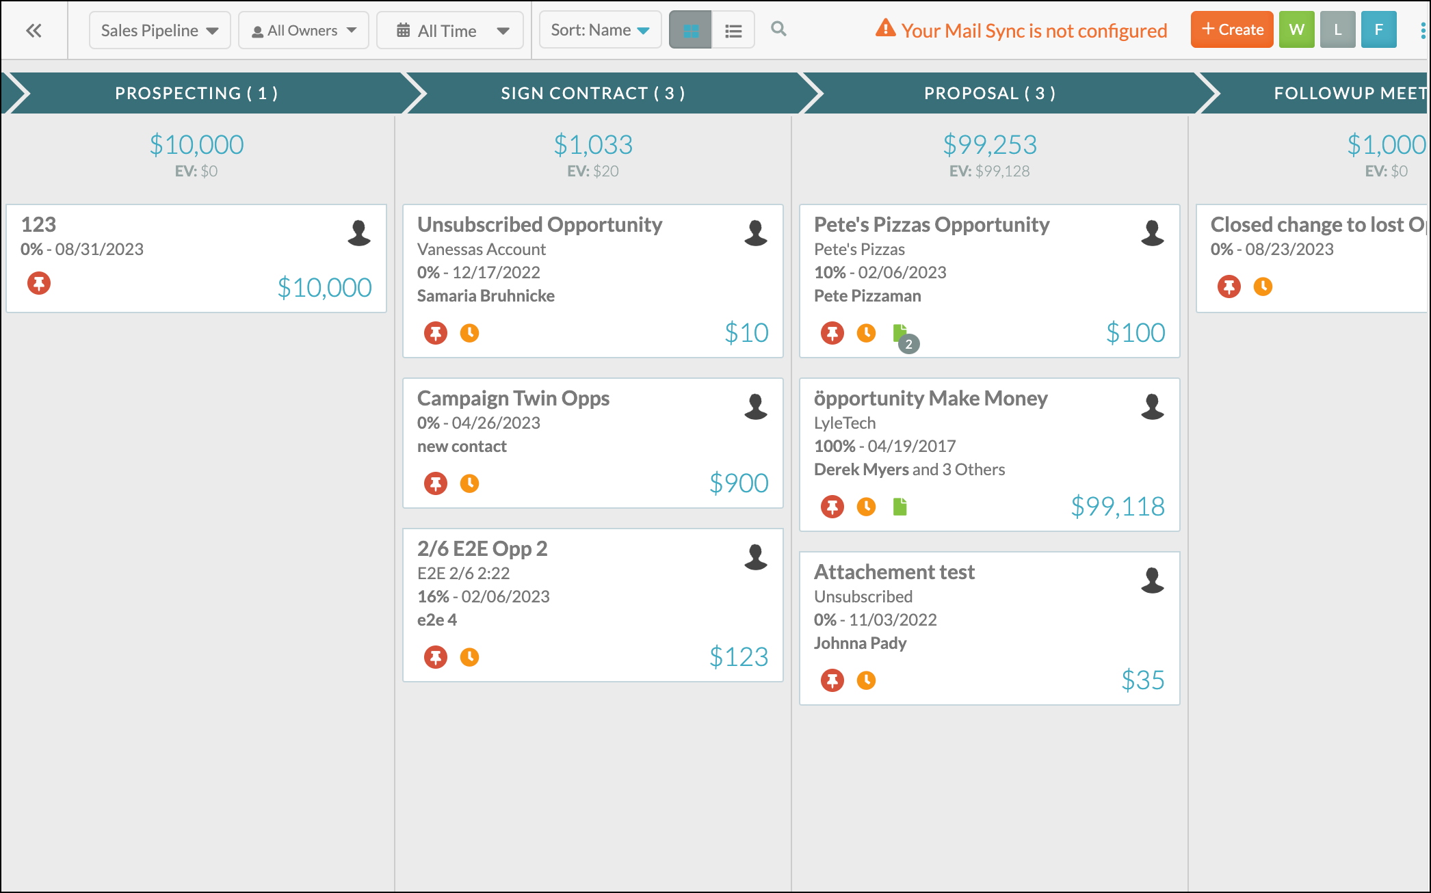Select the Proposal stage header
The height and width of the screenshot is (893, 1431).
(x=990, y=93)
